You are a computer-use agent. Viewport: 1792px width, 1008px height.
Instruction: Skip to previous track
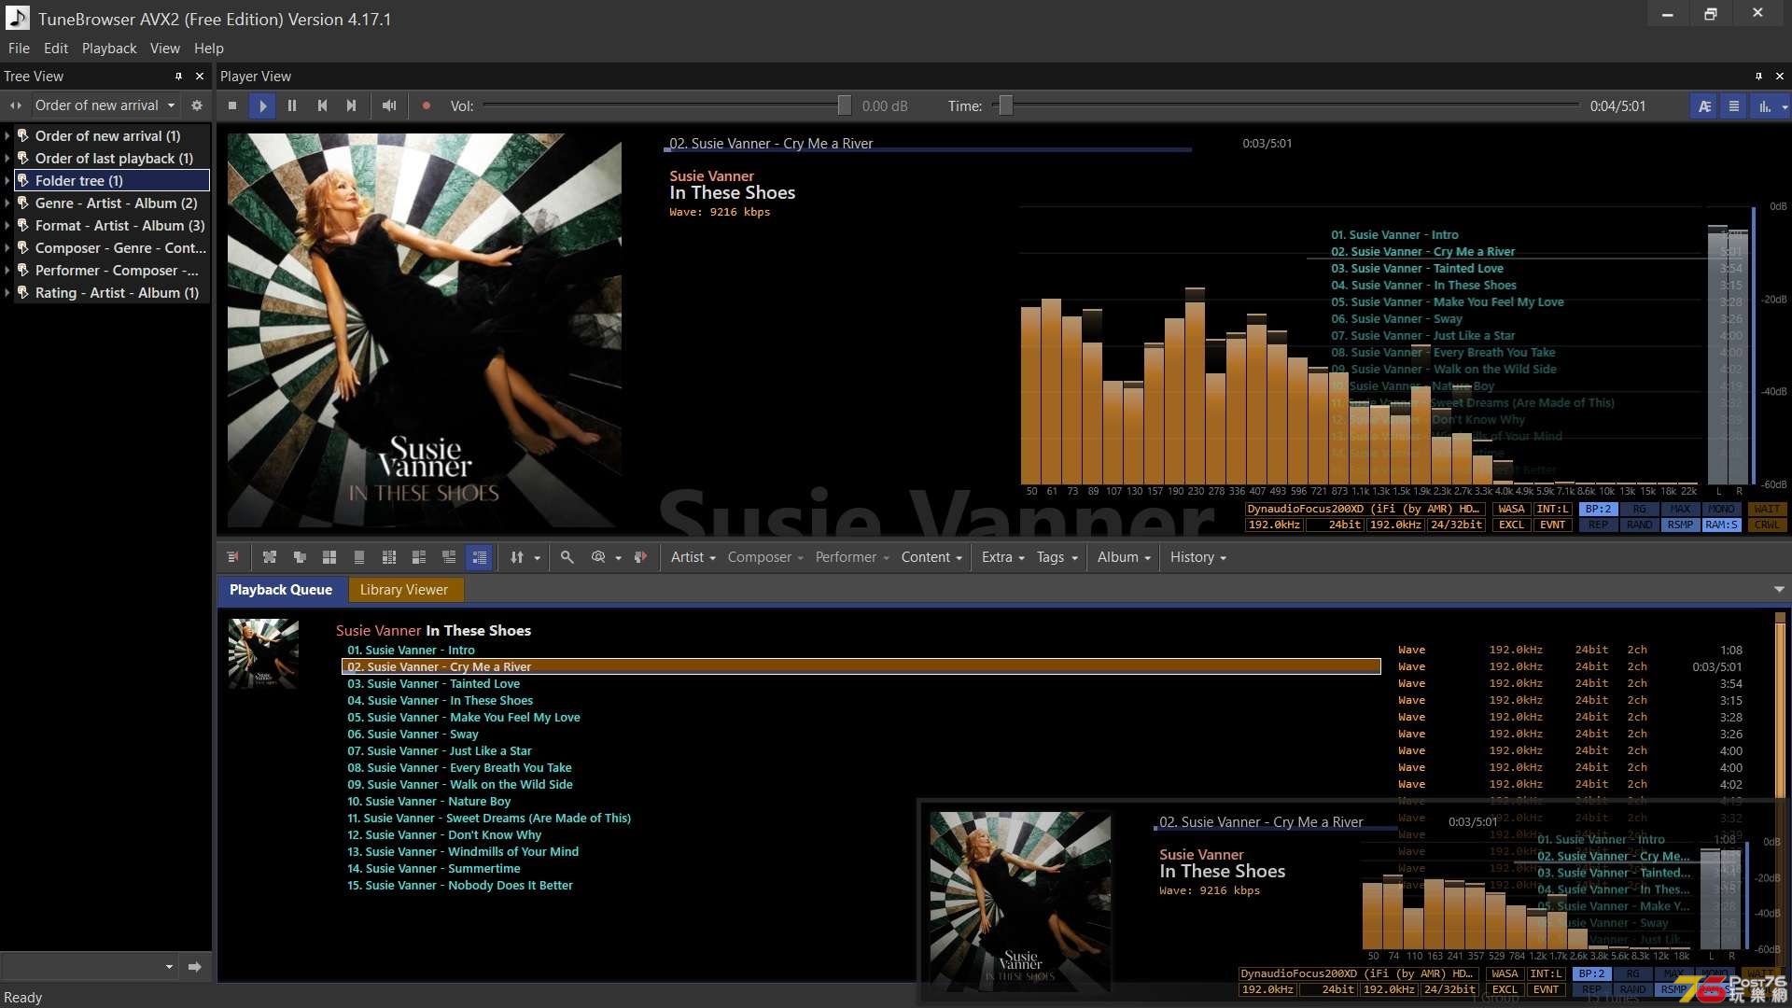coord(322,105)
